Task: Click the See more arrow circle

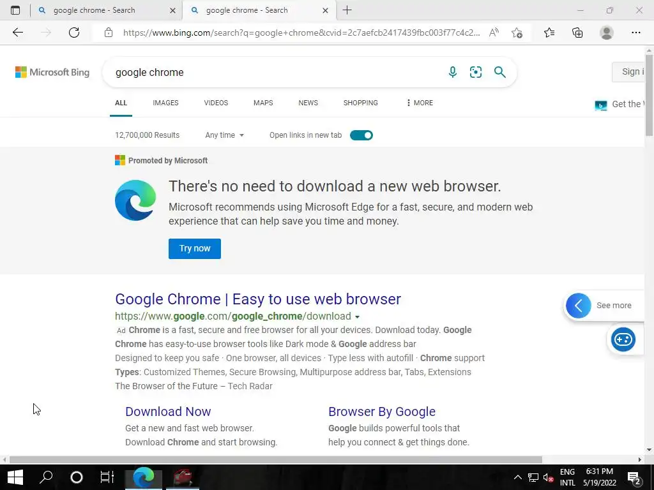Action: point(578,306)
